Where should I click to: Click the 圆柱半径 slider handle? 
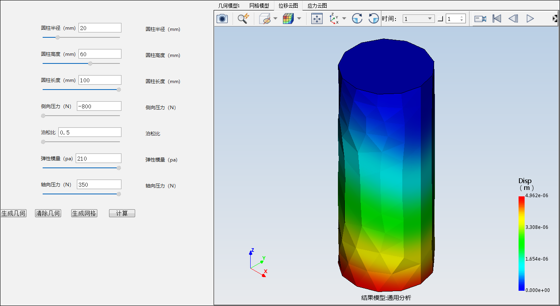point(58,37)
